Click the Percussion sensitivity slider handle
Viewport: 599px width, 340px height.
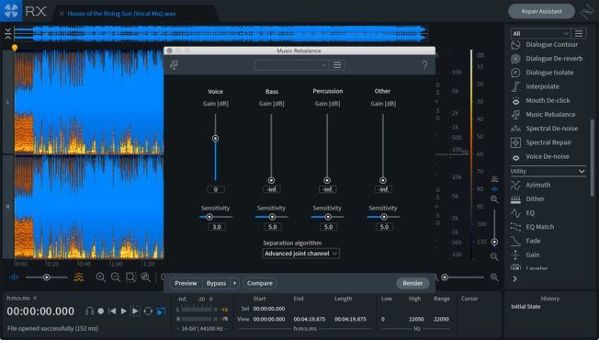[x=328, y=217]
